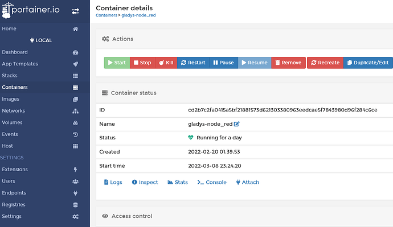Click the Created date 2022-02-20 01:39:53

coord(214,152)
